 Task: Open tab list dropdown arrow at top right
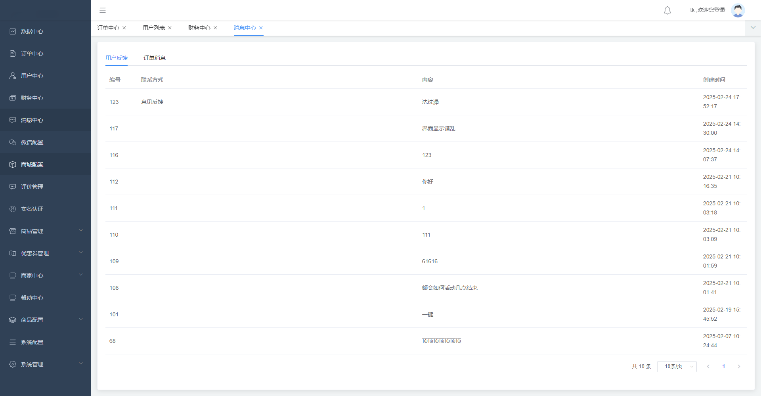click(x=753, y=28)
